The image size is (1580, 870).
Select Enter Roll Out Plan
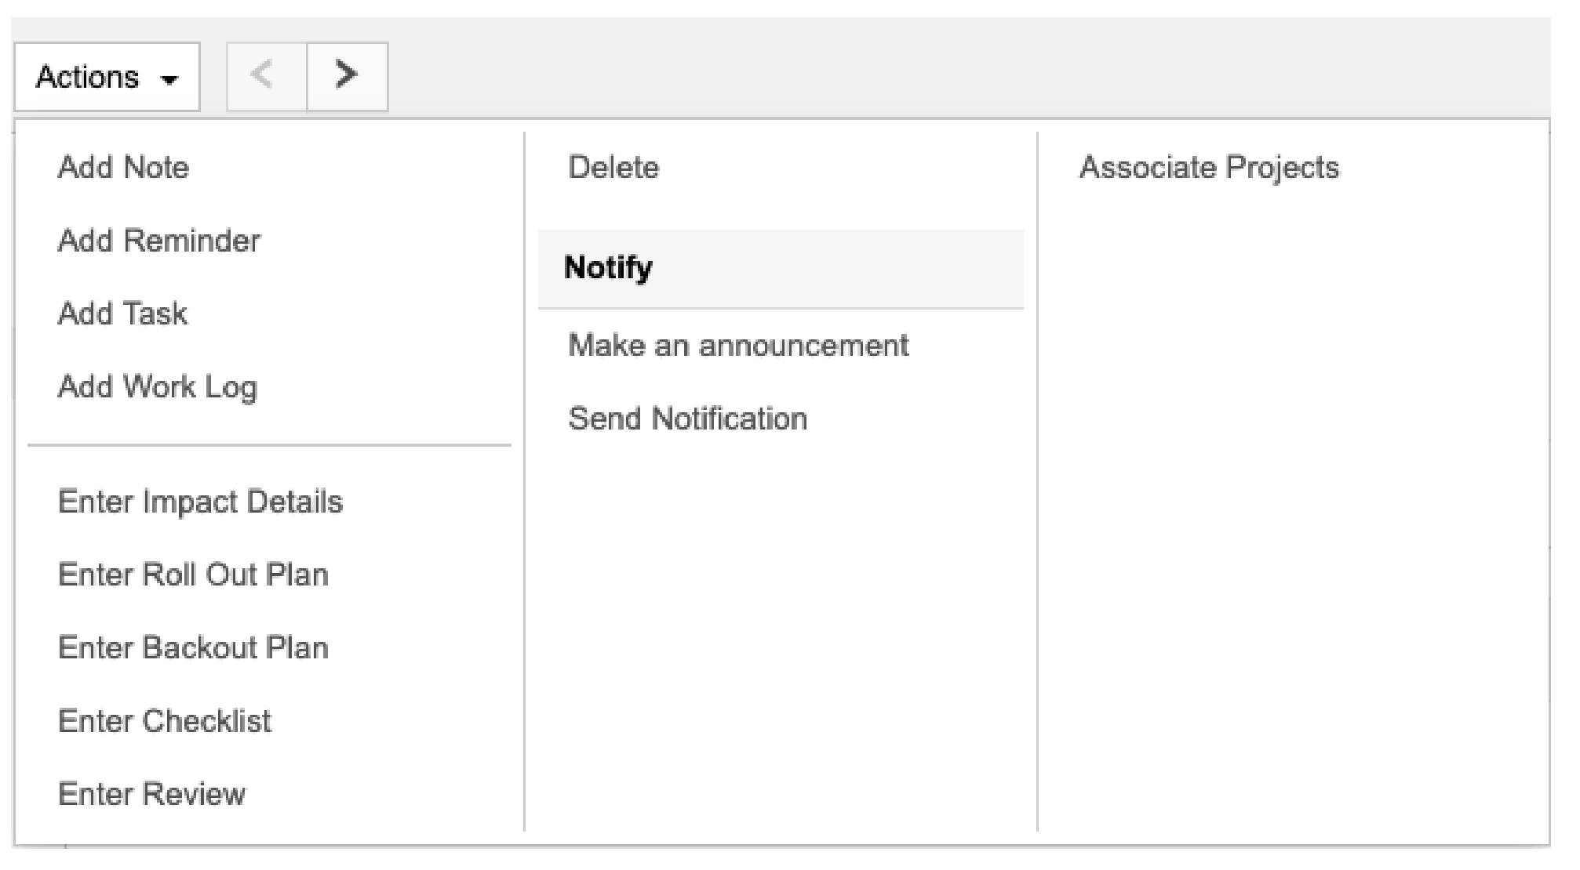(x=193, y=575)
